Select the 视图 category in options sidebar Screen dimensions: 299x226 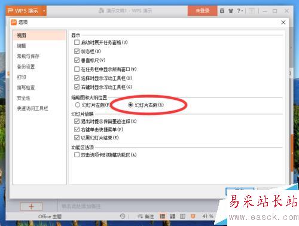[x=39, y=35]
